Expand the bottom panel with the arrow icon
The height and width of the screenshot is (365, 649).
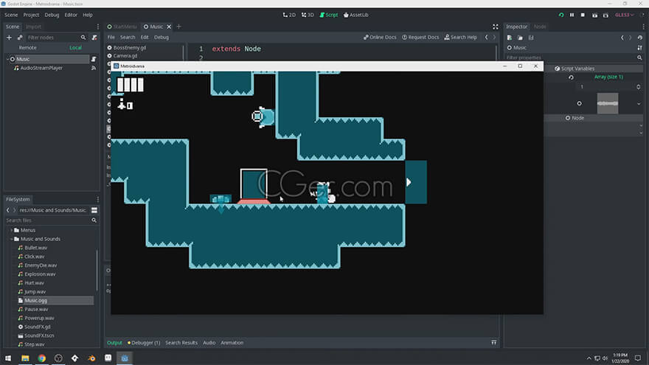[x=494, y=343]
